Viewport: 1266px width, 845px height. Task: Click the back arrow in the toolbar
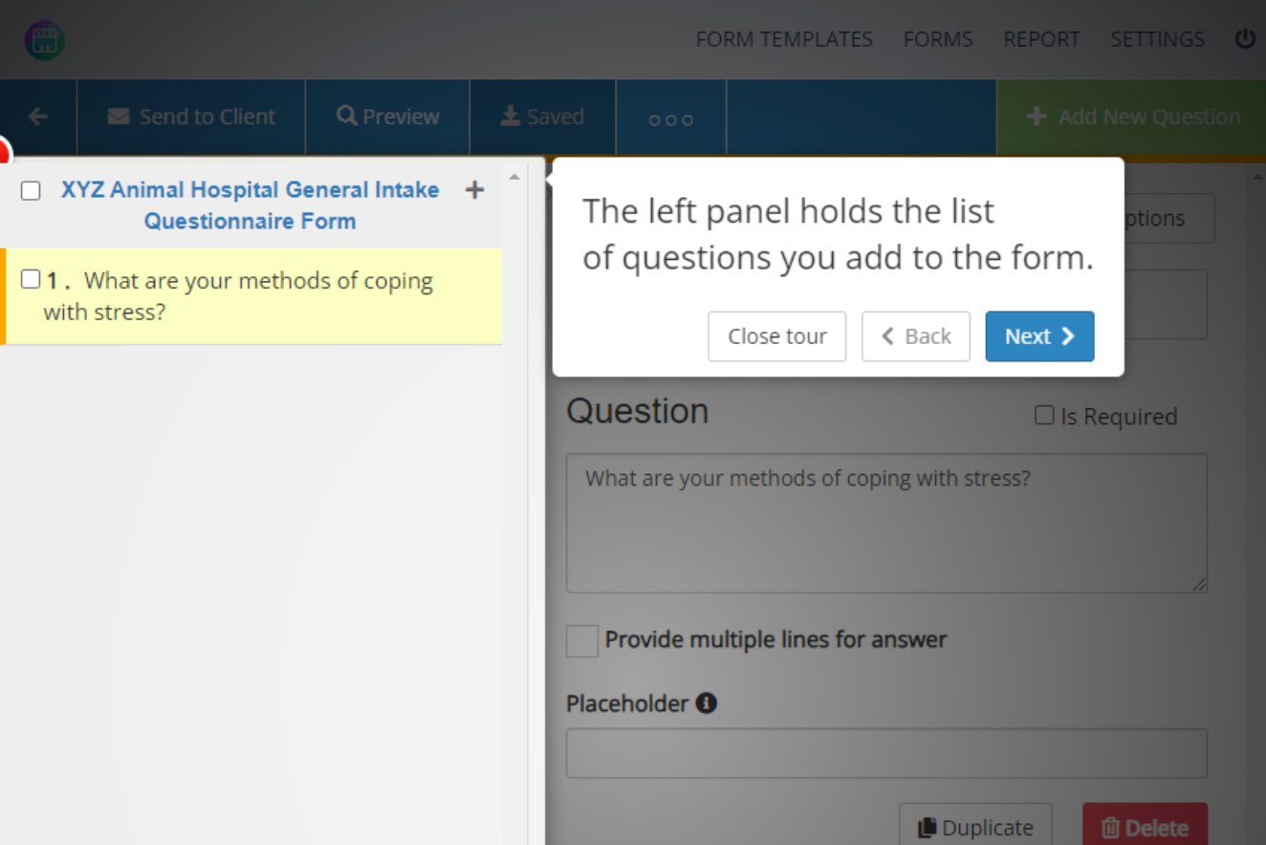pyautogui.click(x=37, y=116)
